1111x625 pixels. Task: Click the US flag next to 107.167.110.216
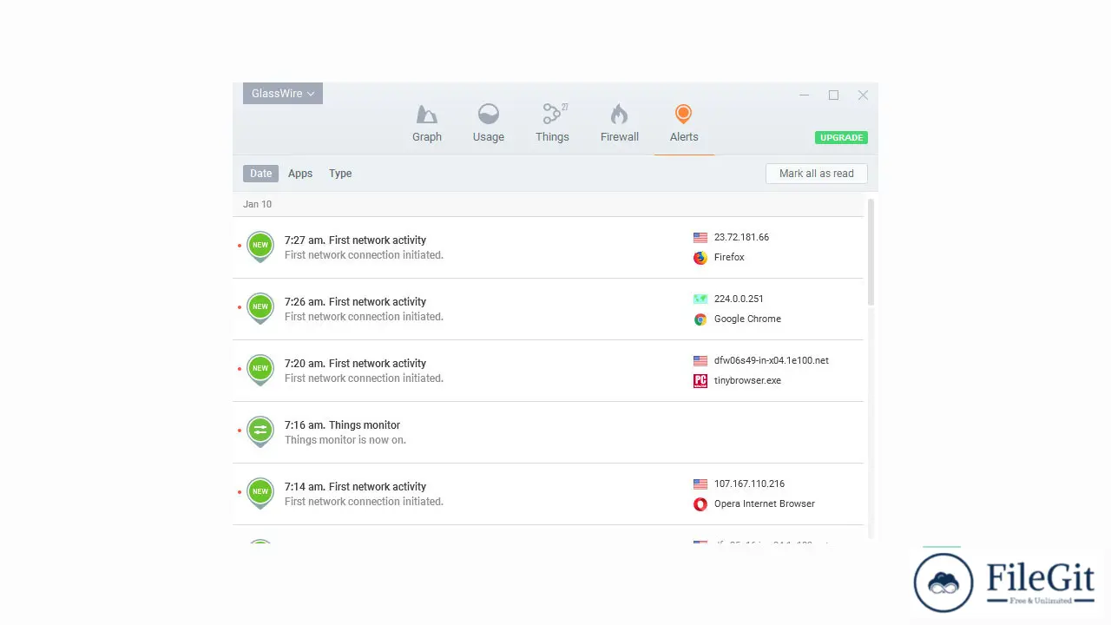tap(700, 484)
